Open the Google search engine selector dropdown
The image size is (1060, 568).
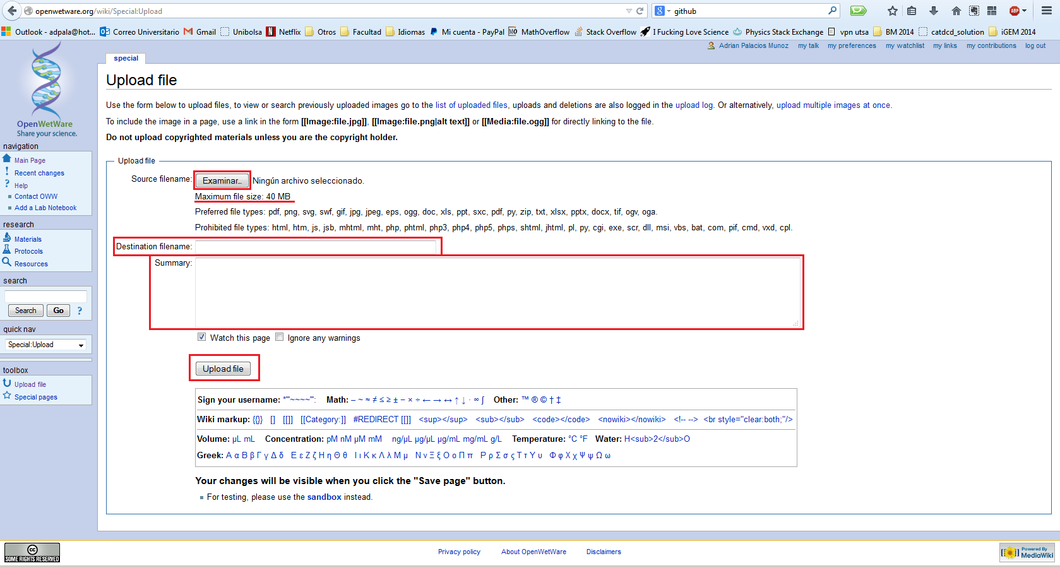662,11
